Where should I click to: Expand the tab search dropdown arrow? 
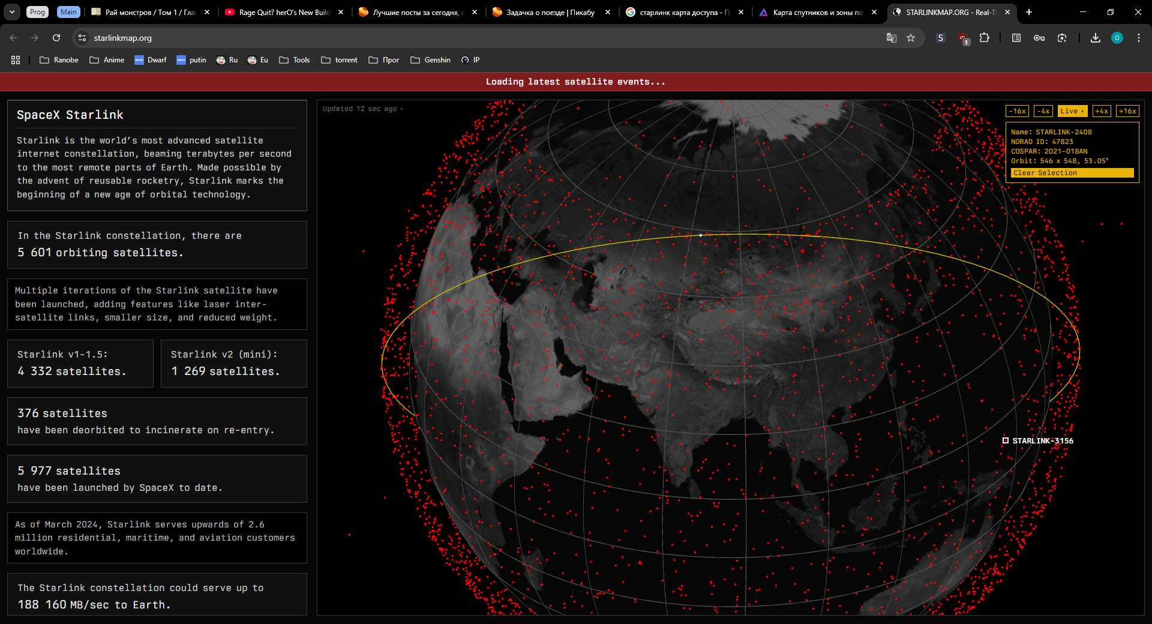[12, 12]
